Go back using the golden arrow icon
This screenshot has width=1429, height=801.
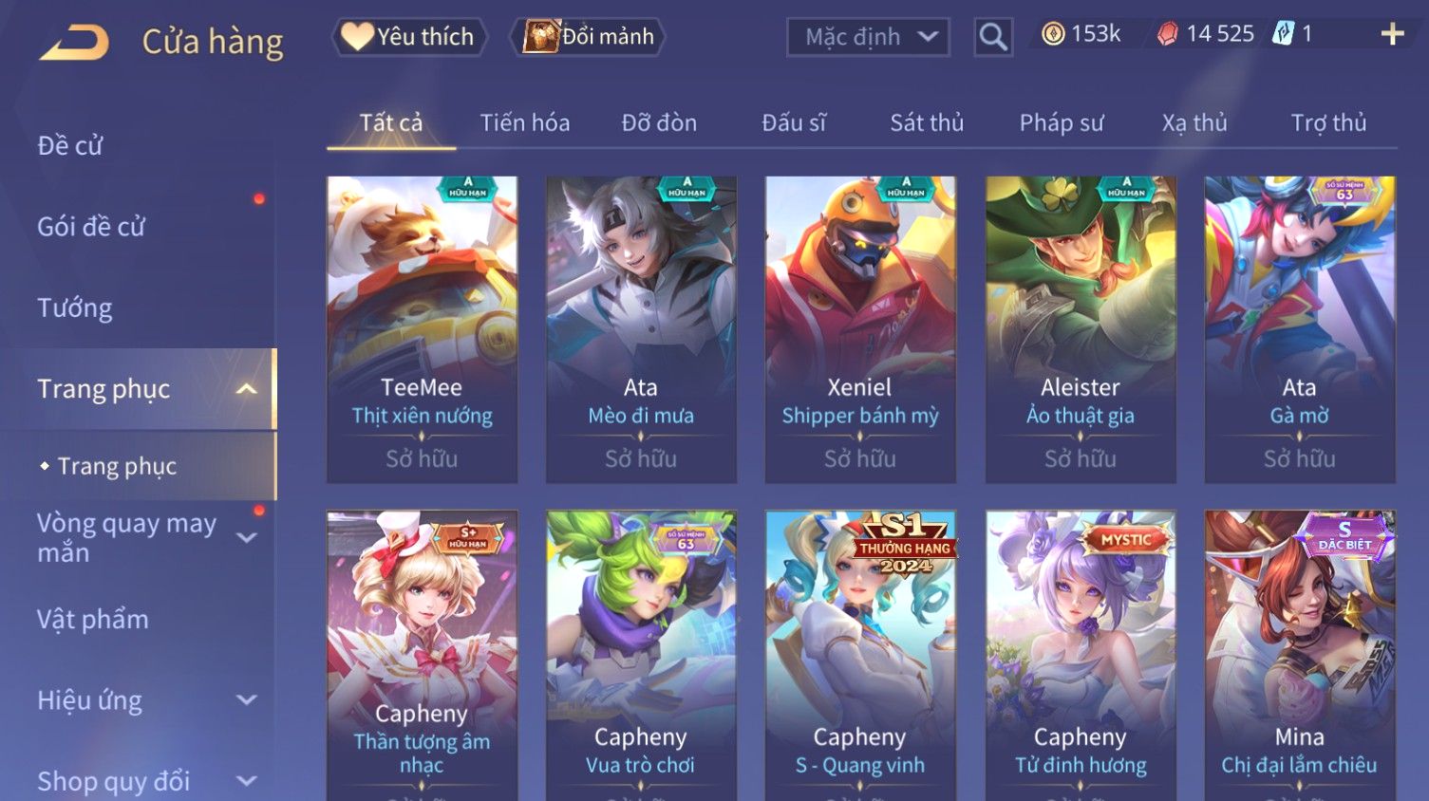[74, 43]
